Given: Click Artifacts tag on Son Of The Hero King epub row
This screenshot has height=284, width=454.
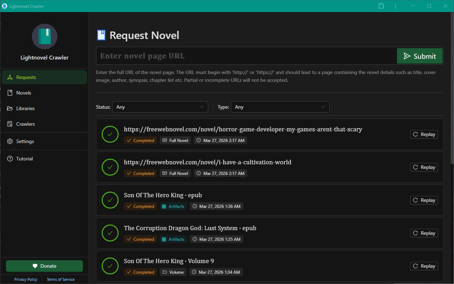Looking at the screenshot, I should (173, 206).
